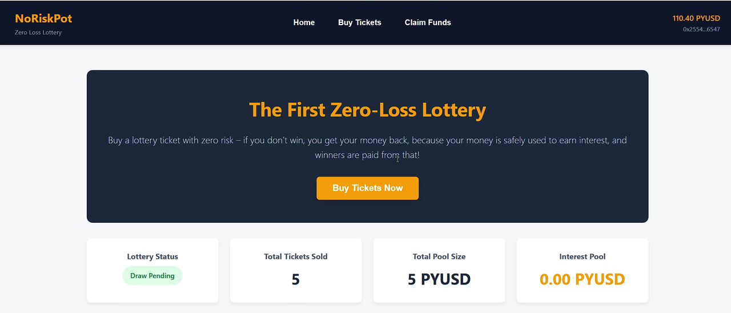
Task: Click the wallet address 0x2554...6547
Action: [701, 29]
